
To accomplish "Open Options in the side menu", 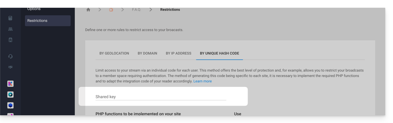I will click(34, 9).
